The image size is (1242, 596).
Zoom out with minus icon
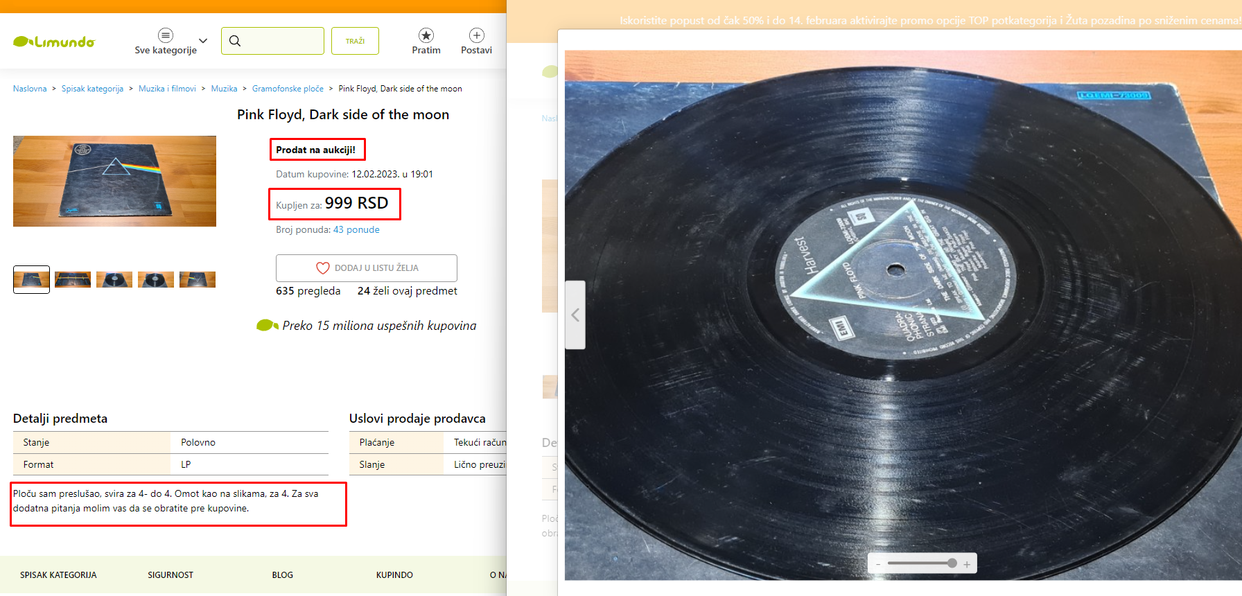[878, 564]
